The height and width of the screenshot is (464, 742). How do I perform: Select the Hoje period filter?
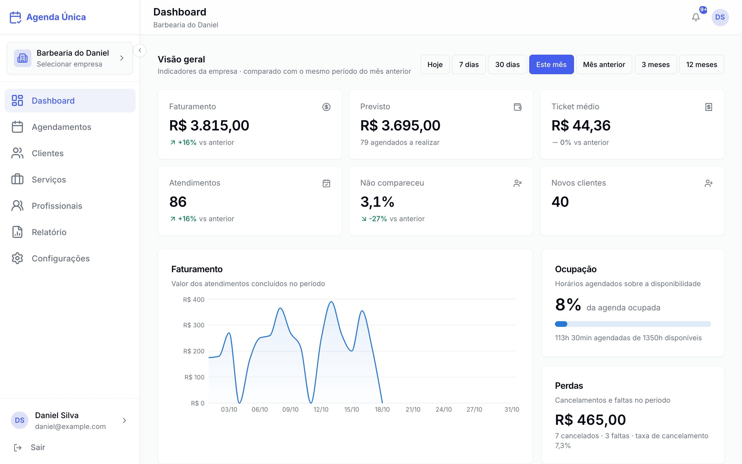(x=435, y=64)
